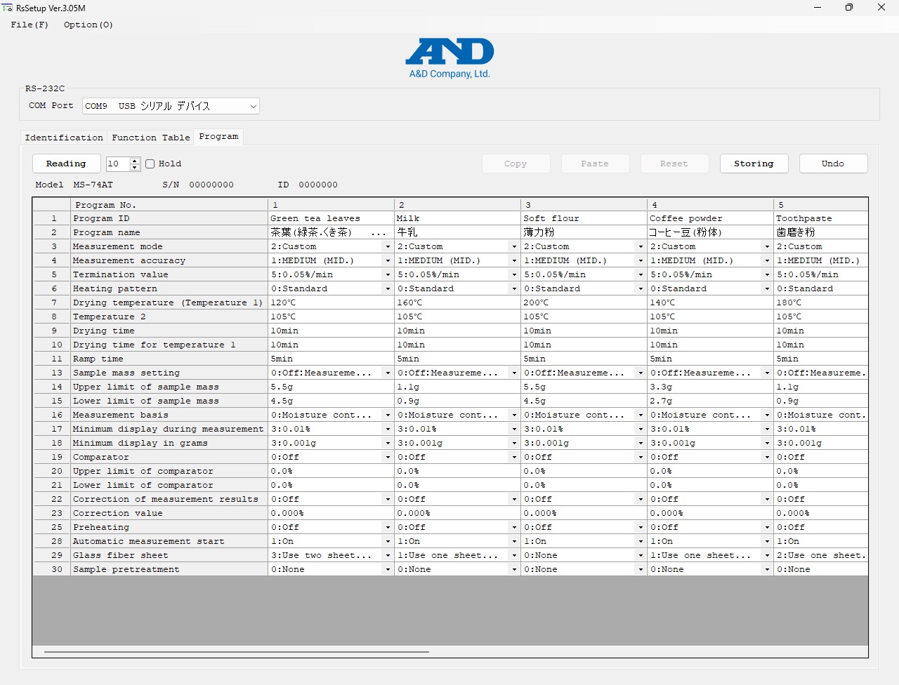Increase the reading count with up spinner
The width and height of the screenshot is (899, 685).
135,161
